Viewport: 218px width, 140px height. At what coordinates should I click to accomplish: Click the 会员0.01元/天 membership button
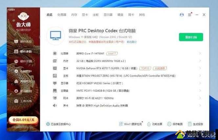point(23,120)
